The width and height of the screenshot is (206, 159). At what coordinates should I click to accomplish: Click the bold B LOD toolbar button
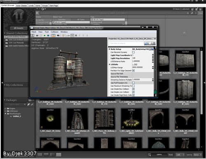[76, 36]
